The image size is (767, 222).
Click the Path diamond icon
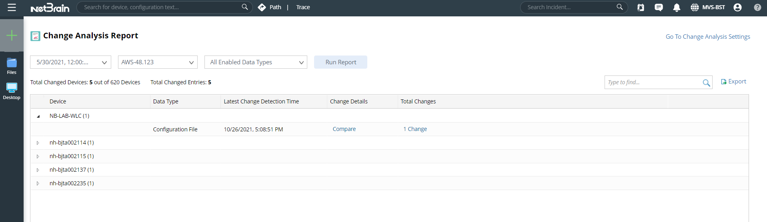[x=262, y=7]
